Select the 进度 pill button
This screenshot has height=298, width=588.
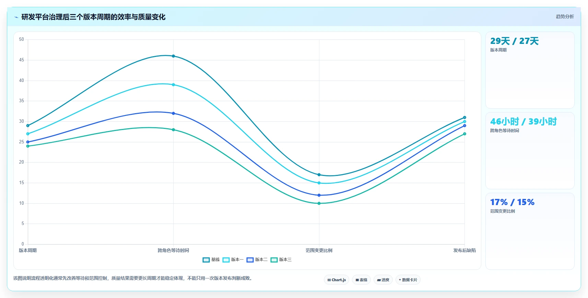(383, 280)
